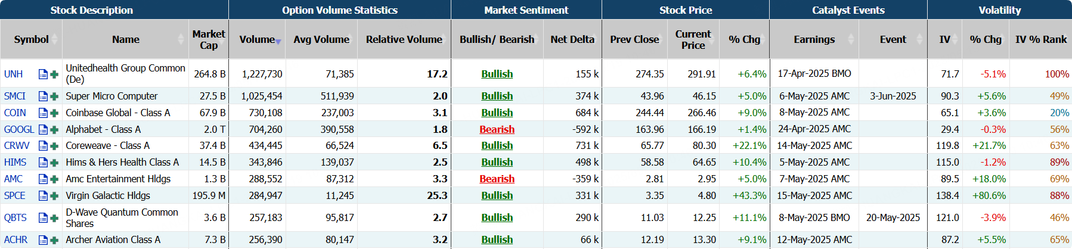
Task: Select the Option Volume Statistics group header
Action: pos(340,10)
